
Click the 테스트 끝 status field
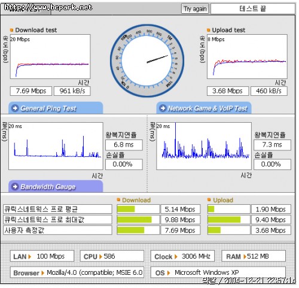pyautogui.click(x=253, y=9)
